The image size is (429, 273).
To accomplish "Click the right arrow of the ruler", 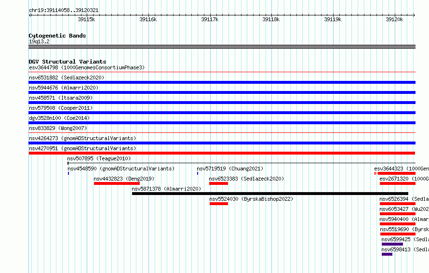I will pos(414,15).
